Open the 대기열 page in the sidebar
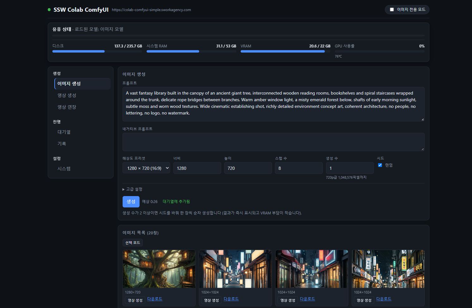 click(x=82, y=132)
